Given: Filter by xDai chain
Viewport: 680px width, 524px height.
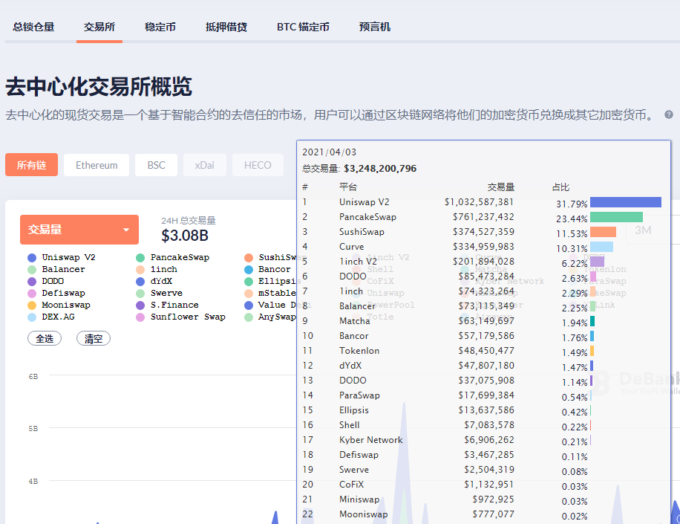Looking at the screenshot, I should pos(204,165).
